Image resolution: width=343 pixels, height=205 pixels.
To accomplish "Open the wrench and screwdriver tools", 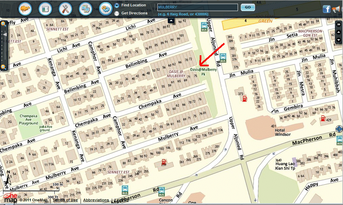I will pyautogui.click(x=65, y=9).
